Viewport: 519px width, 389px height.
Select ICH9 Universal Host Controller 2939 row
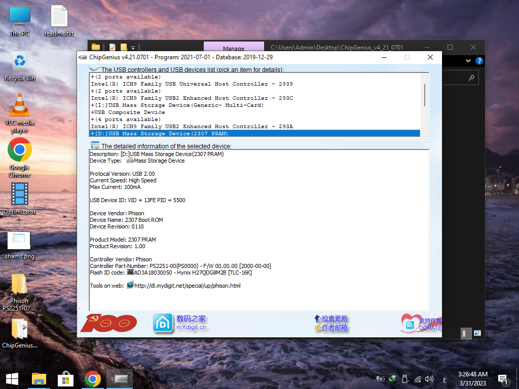[255, 84]
